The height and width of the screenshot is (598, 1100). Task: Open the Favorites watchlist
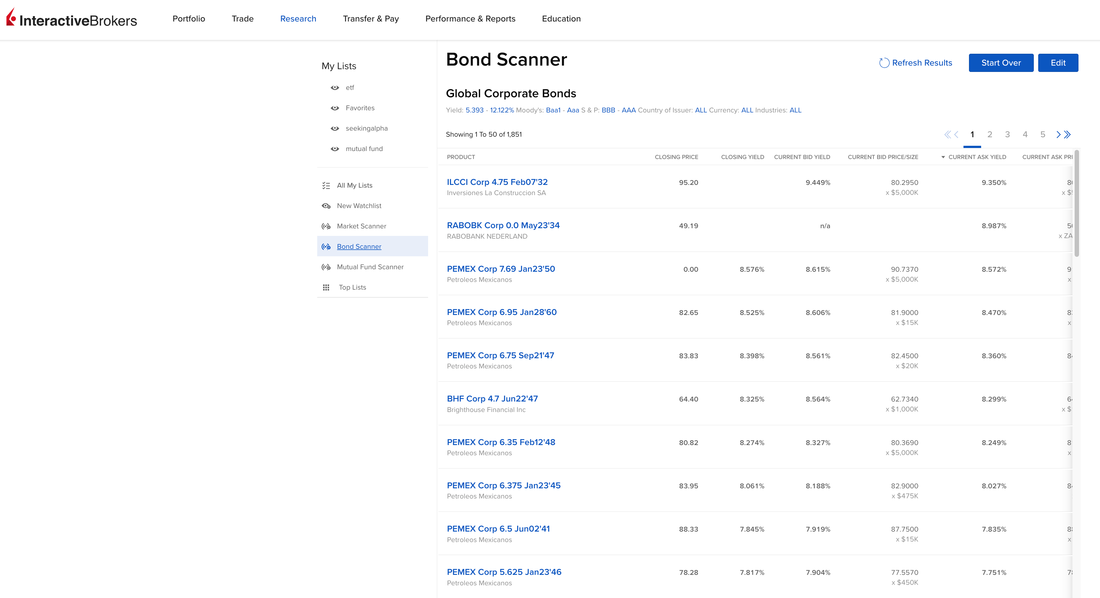360,108
